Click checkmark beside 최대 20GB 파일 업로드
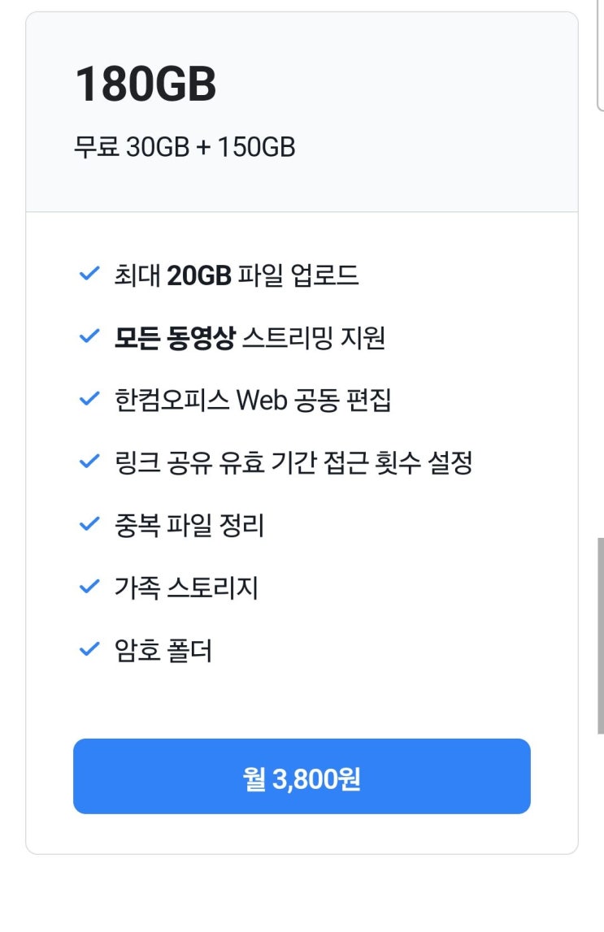This screenshot has height=932, width=604. pyautogui.click(x=89, y=275)
